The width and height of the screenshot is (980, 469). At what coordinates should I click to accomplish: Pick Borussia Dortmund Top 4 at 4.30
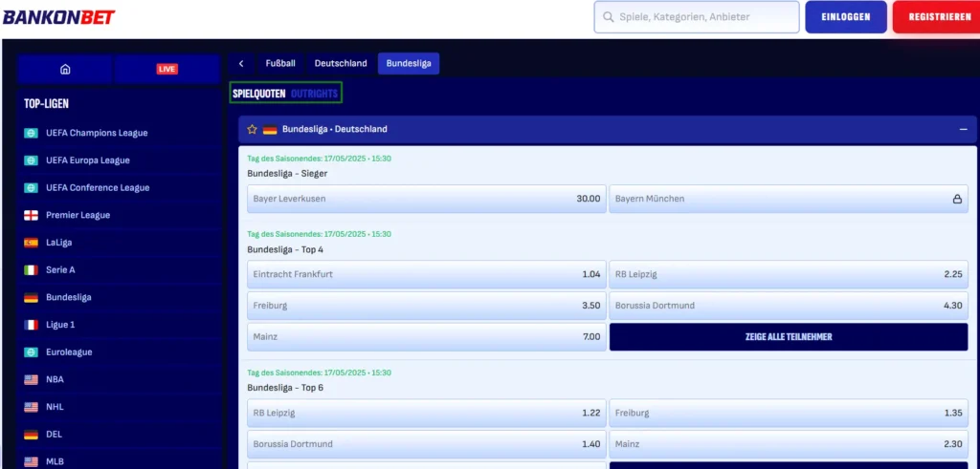coord(789,306)
